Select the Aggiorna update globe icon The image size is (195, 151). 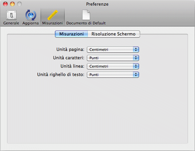tap(31, 15)
